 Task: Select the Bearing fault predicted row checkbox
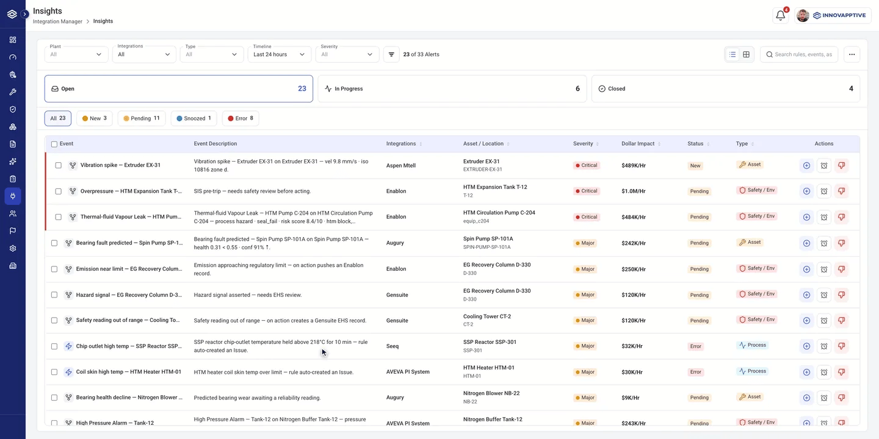tap(54, 243)
